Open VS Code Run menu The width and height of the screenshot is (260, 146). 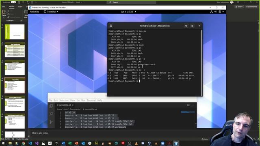83,100
